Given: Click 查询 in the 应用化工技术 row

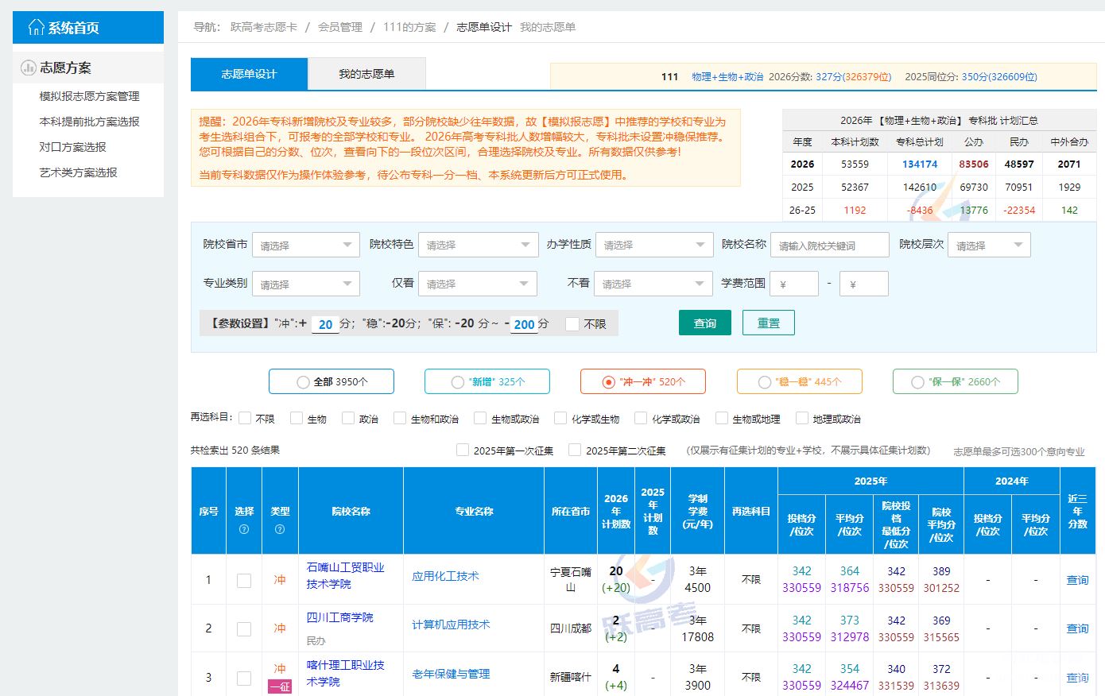Looking at the screenshot, I should point(1077,580).
